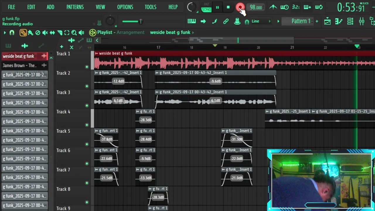Viewport: 375px width, 211px height.
Task: Select the Playback speaker tool
Action: [x=81, y=33]
